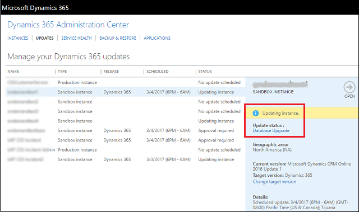The height and width of the screenshot is (212, 359).
Task: Click the Open arrow circle icon
Action: pyautogui.click(x=349, y=87)
